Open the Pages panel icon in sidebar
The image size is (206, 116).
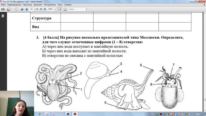point(3,16)
